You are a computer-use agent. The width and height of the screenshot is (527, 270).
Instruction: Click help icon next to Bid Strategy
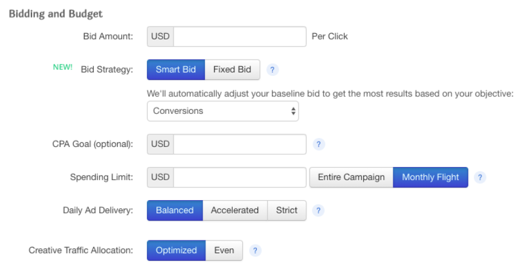tap(273, 70)
